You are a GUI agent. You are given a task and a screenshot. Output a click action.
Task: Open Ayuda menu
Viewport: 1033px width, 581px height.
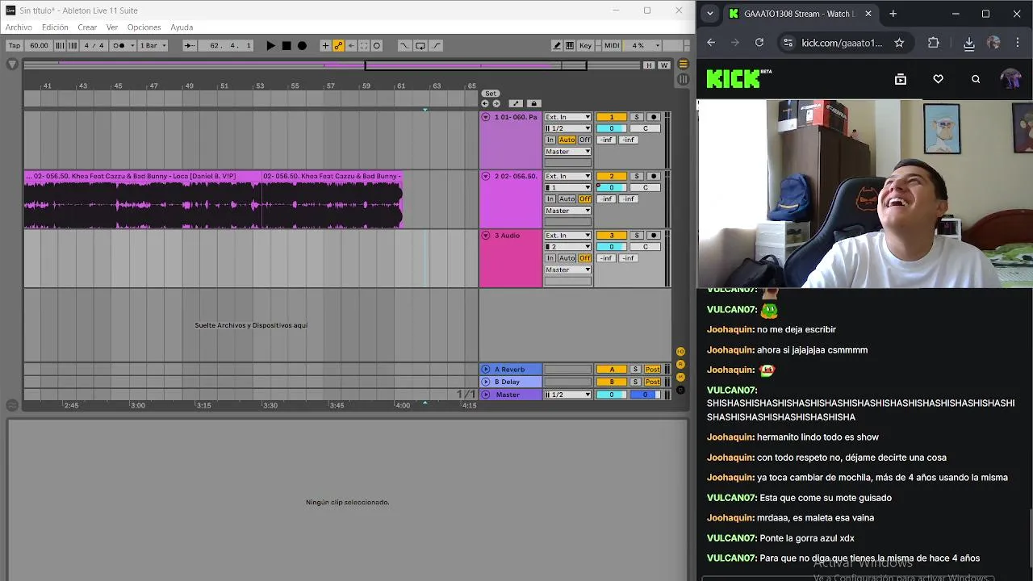pyautogui.click(x=182, y=27)
